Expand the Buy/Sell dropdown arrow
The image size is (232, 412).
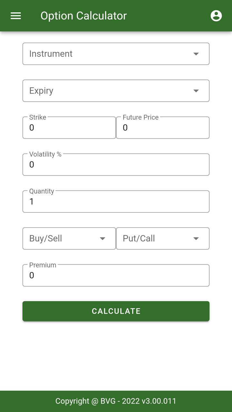tap(102, 239)
